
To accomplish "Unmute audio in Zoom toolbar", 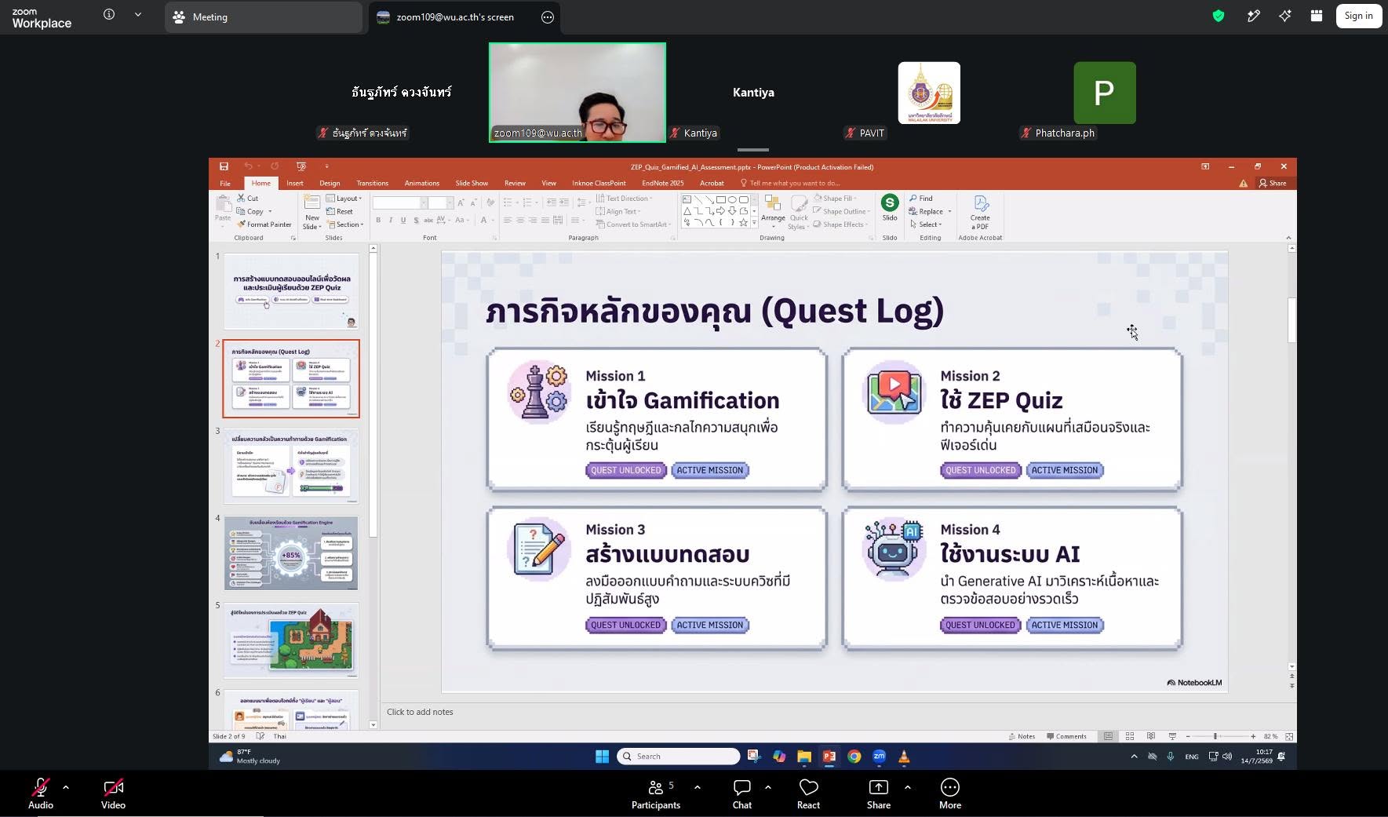I will click(x=41, y=793).
